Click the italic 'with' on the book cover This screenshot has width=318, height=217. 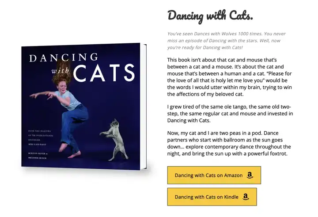tap(60, 71)
